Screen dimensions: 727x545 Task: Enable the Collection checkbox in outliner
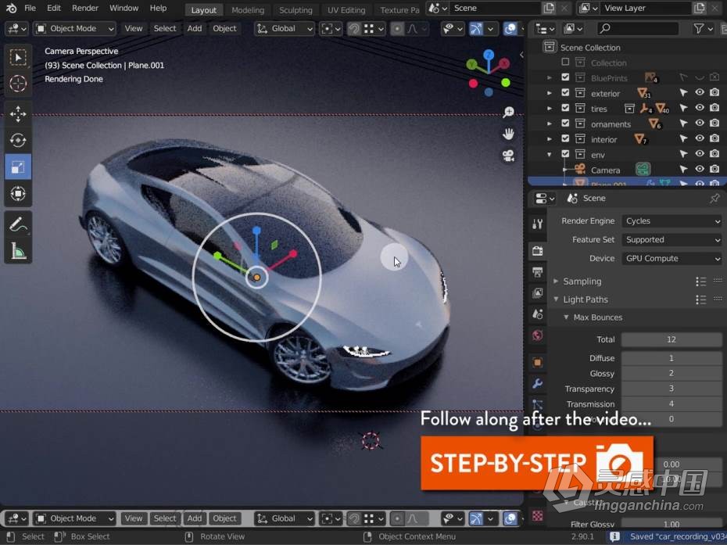[565, 62]
